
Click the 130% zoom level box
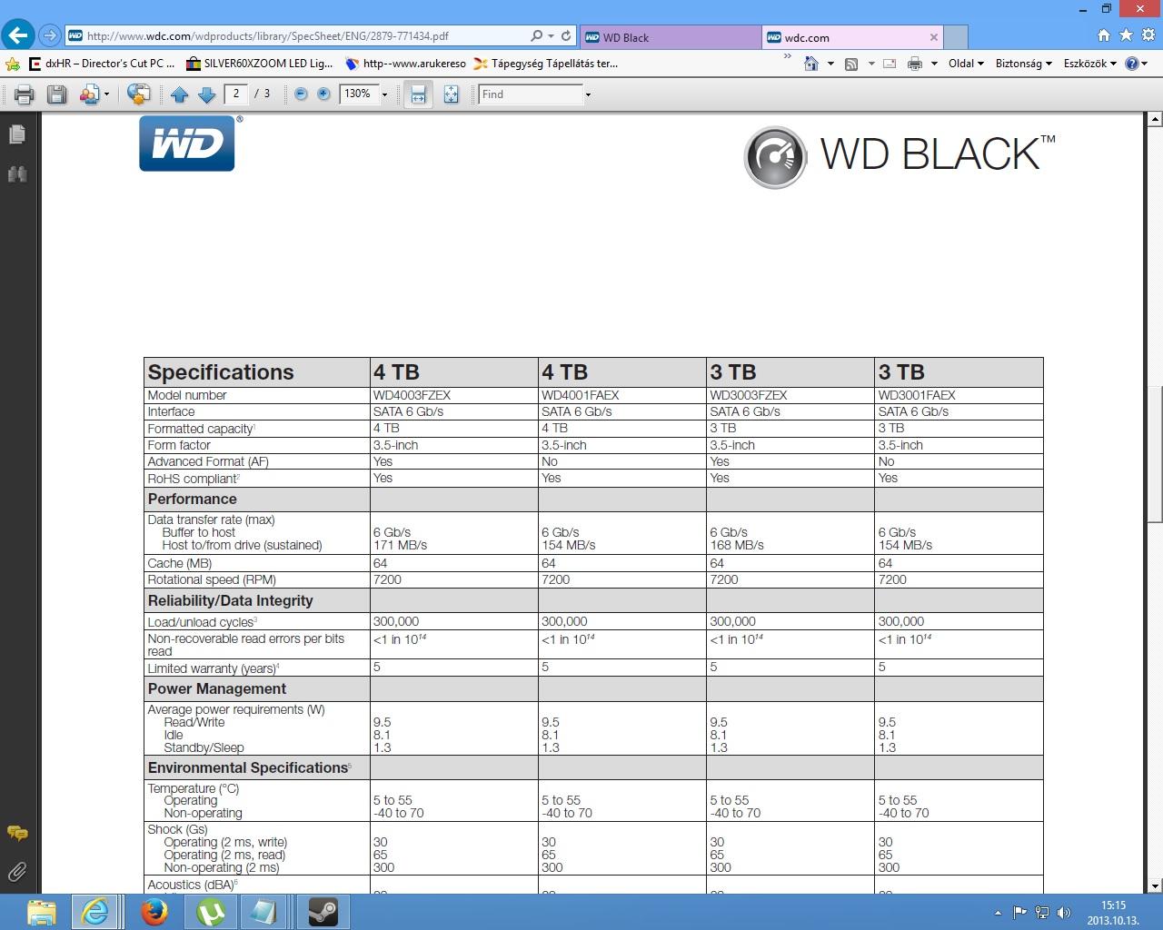(x=358, y=94)
